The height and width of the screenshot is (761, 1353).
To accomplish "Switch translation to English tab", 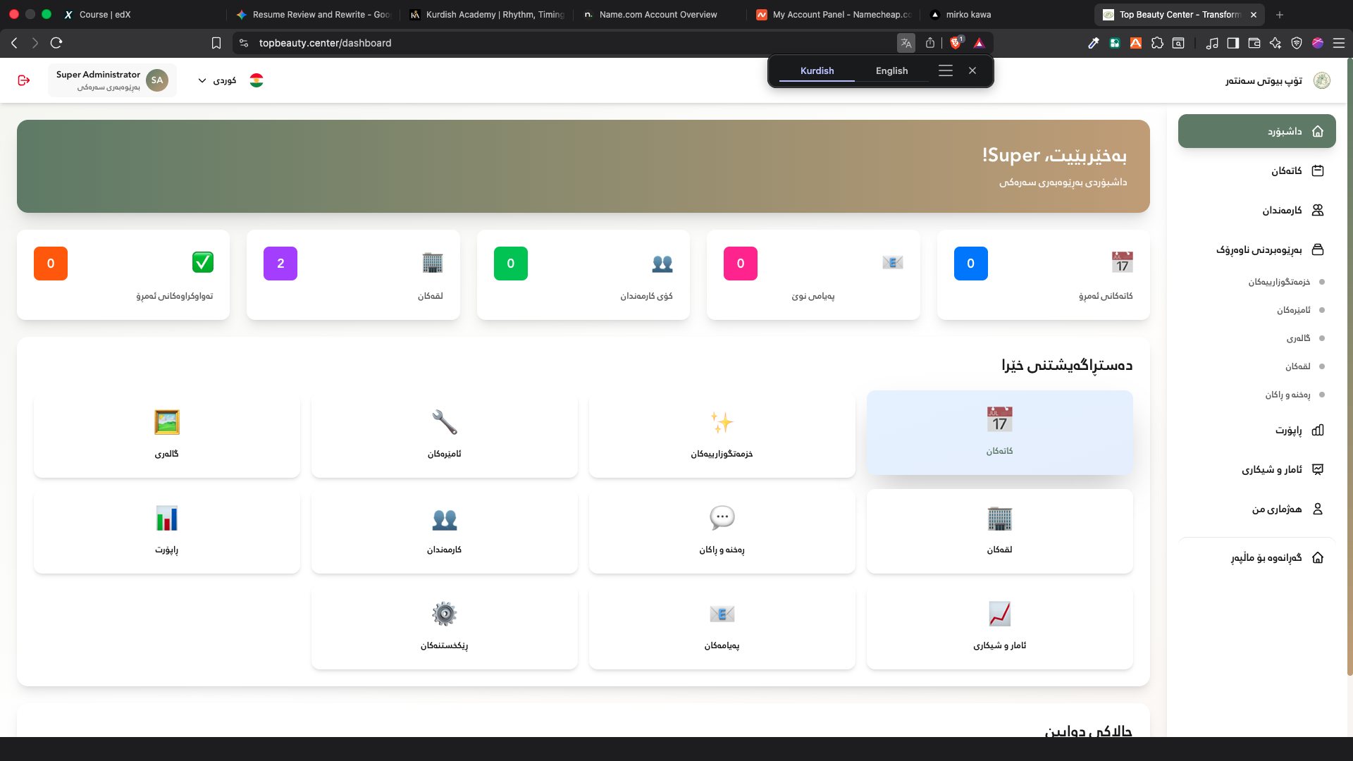I will 891,70.
